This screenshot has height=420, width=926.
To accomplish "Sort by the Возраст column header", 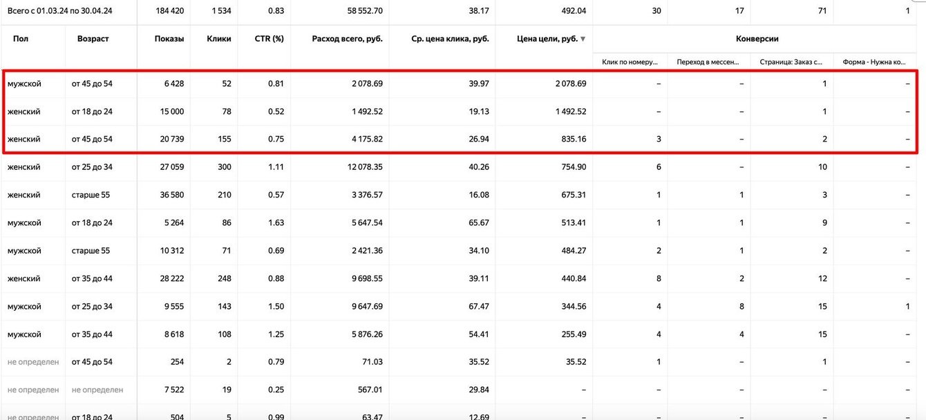I will pyautogui.click(x=93, y=39).
